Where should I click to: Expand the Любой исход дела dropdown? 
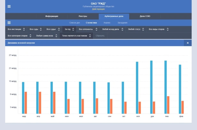pos(113,29)
